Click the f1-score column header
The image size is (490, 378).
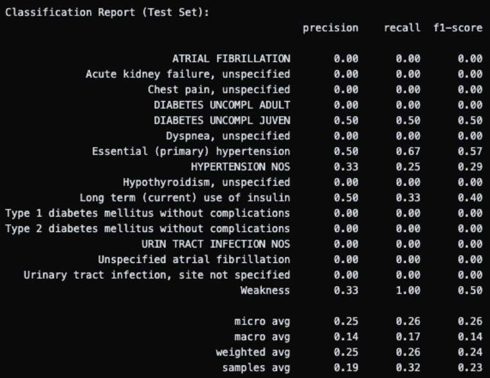coord(457,28)
